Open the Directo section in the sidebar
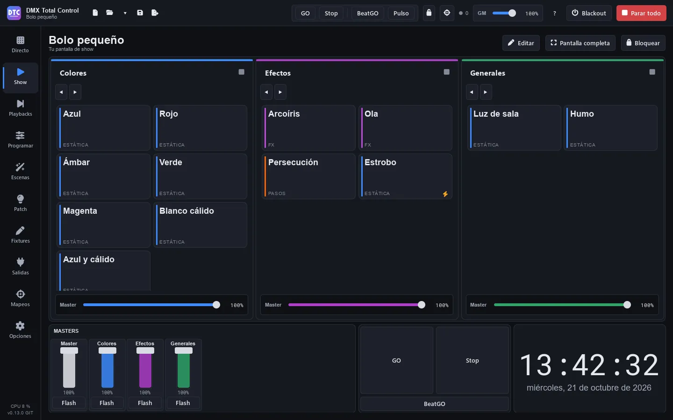 point(20,45)
